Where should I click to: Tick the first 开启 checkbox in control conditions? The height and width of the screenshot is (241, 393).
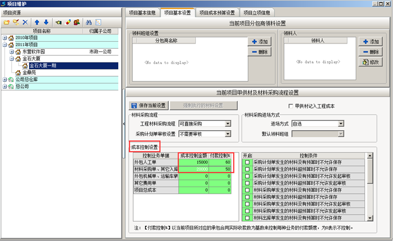tap(247, 162)
